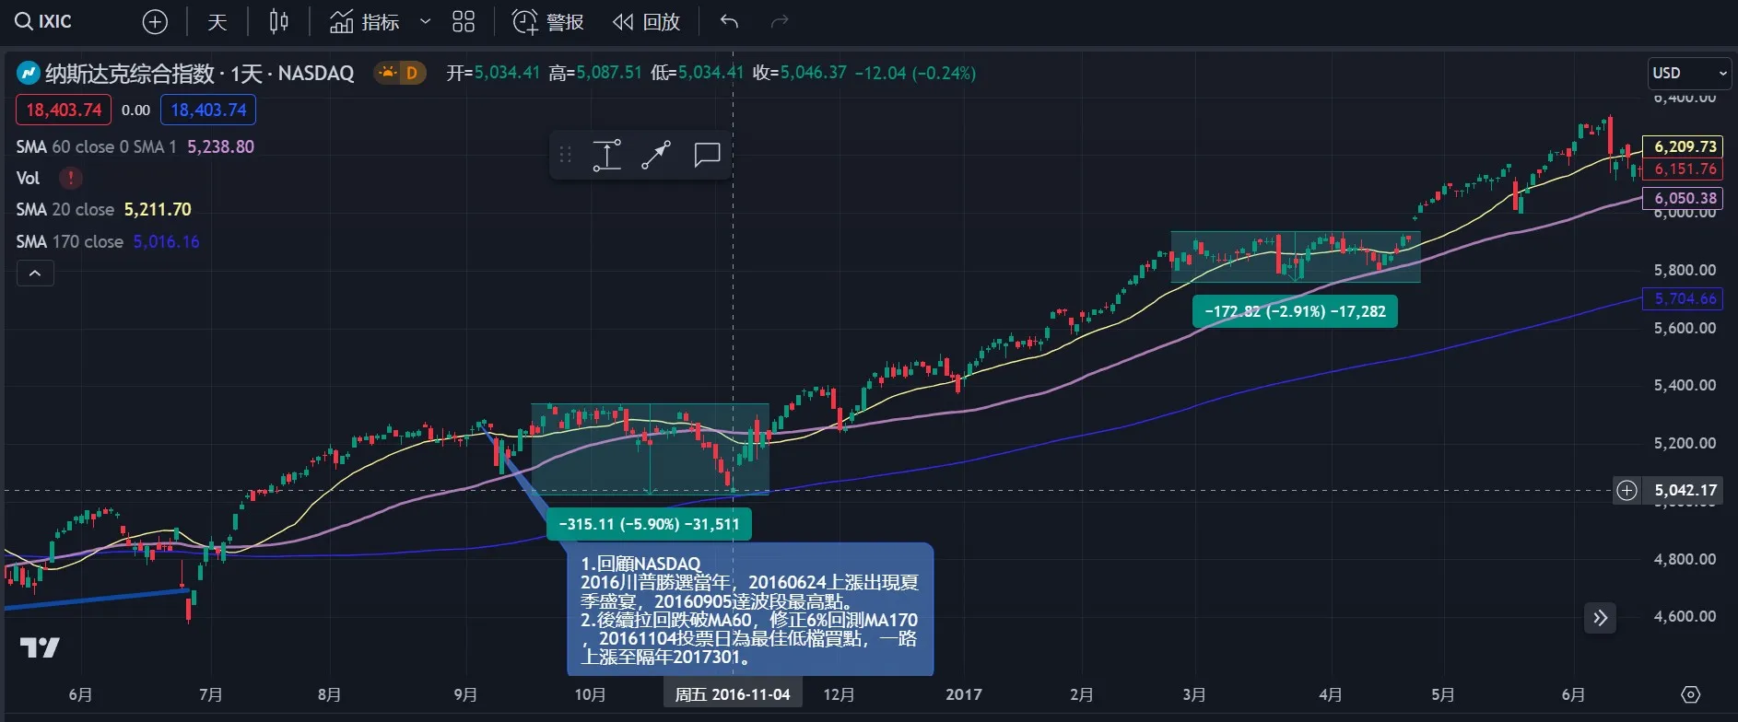
Task: Select the callout comment drawing tool
Action: 707,155
